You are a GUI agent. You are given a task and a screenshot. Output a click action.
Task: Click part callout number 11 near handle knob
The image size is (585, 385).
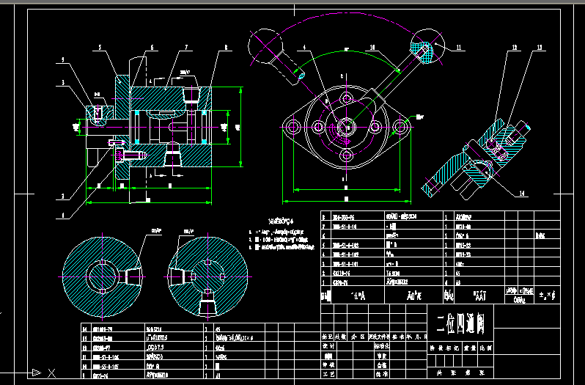[x=458, y=47]
